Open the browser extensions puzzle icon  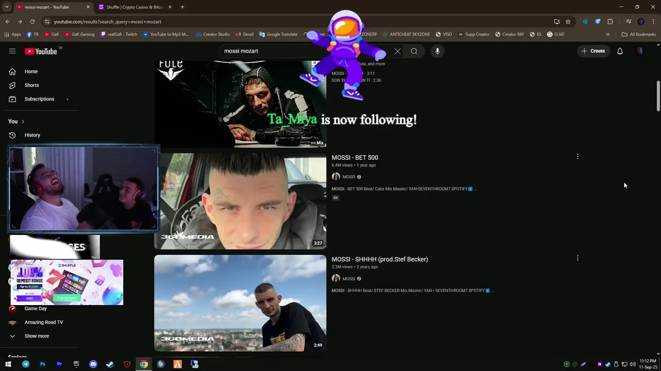610,22
